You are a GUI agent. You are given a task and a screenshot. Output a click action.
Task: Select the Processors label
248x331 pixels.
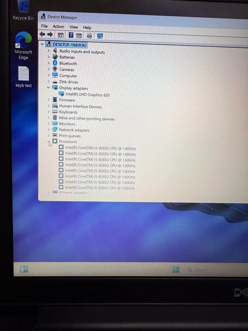(68, 142)
